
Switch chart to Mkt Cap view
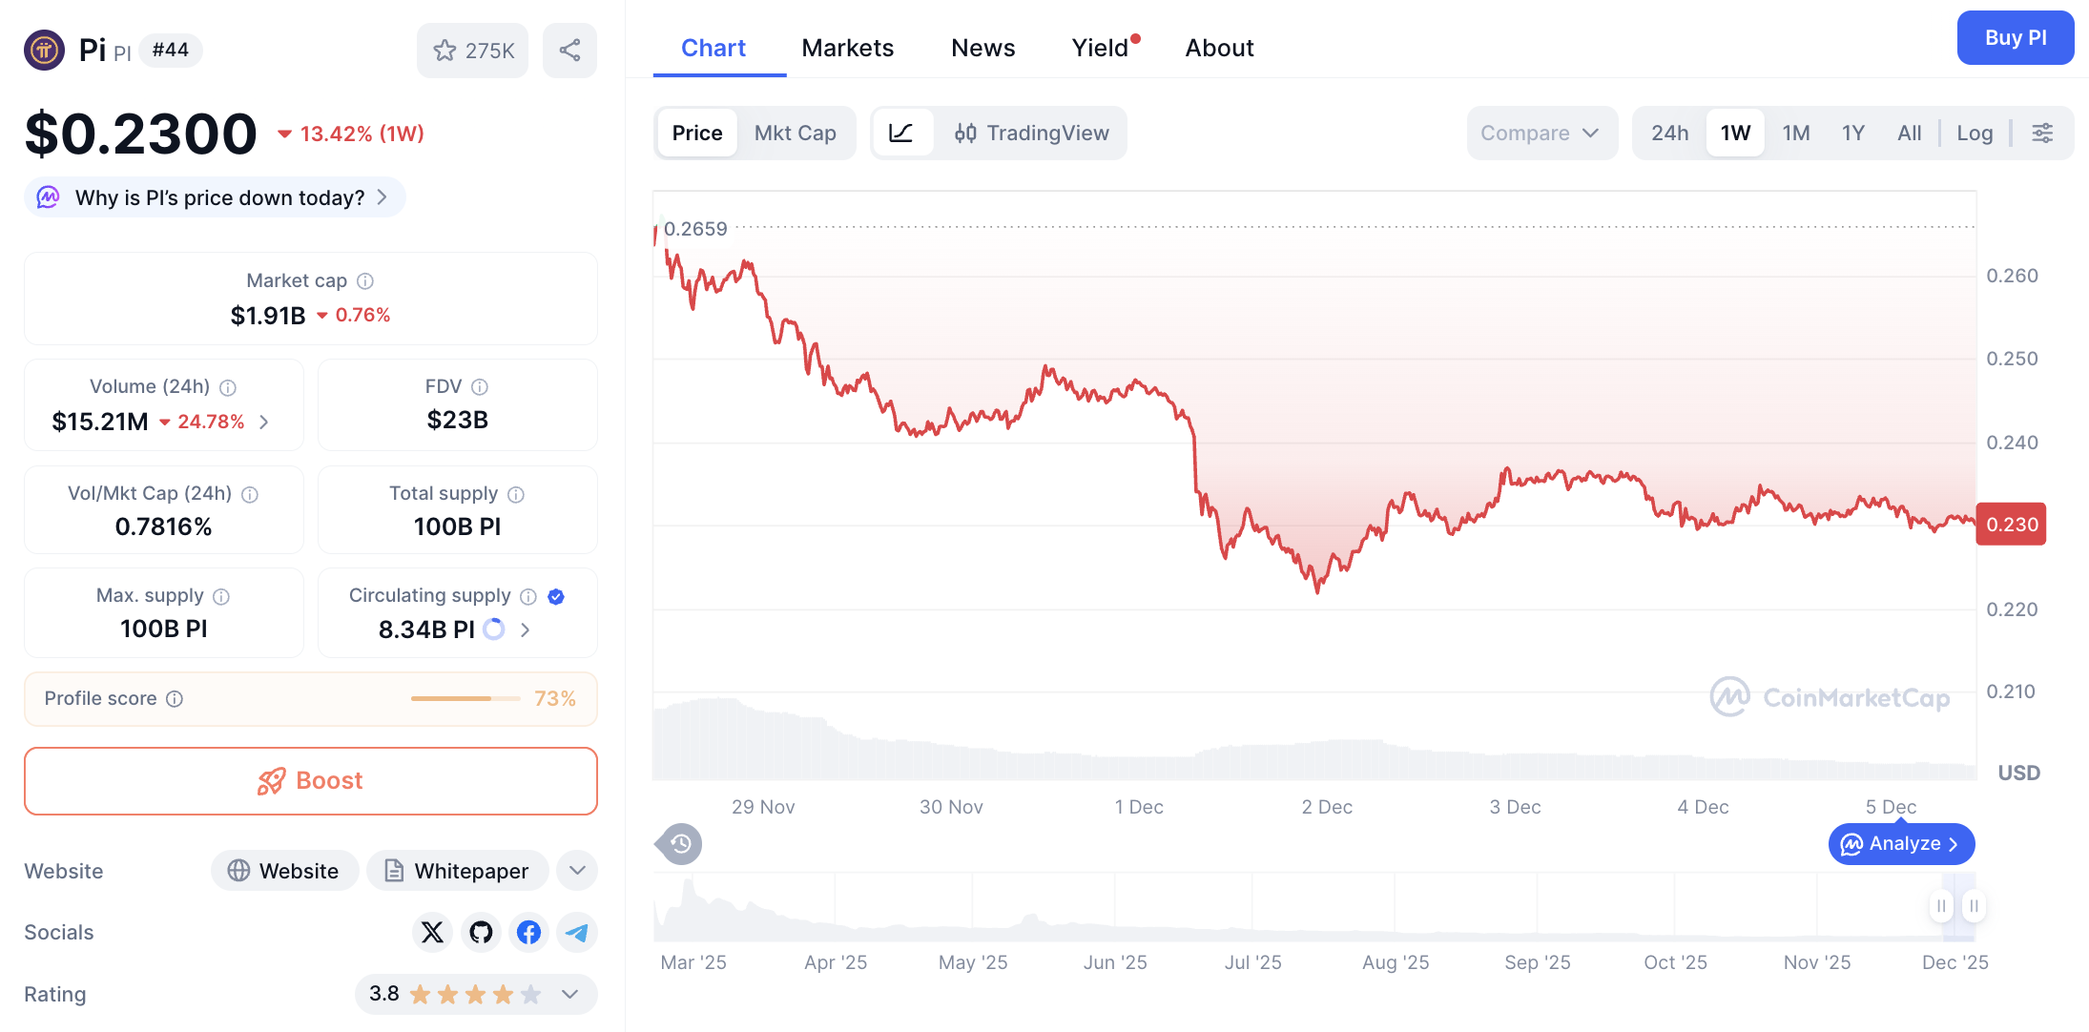[795, 133]
